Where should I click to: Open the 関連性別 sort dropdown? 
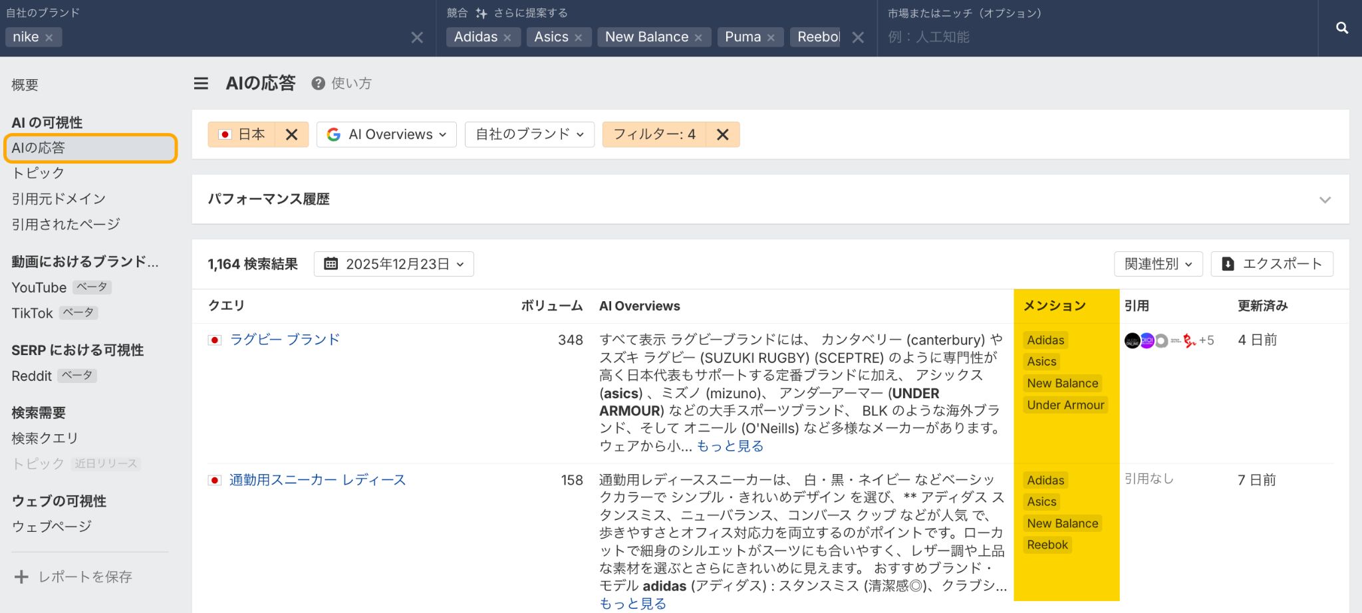1158,264
